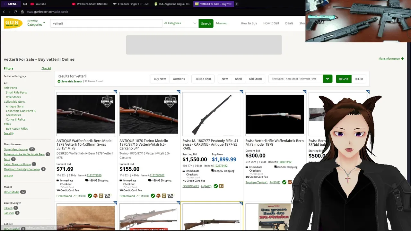Click the watch corner icon on Peabody listing
The height and width of the screenshot is (231, 411).
241,92
